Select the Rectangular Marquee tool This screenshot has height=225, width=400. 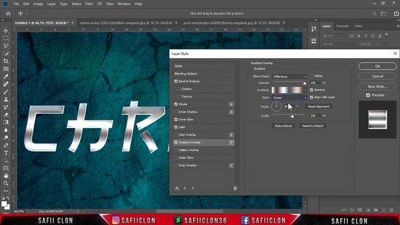pyautogui.click(x=6, y=38)
